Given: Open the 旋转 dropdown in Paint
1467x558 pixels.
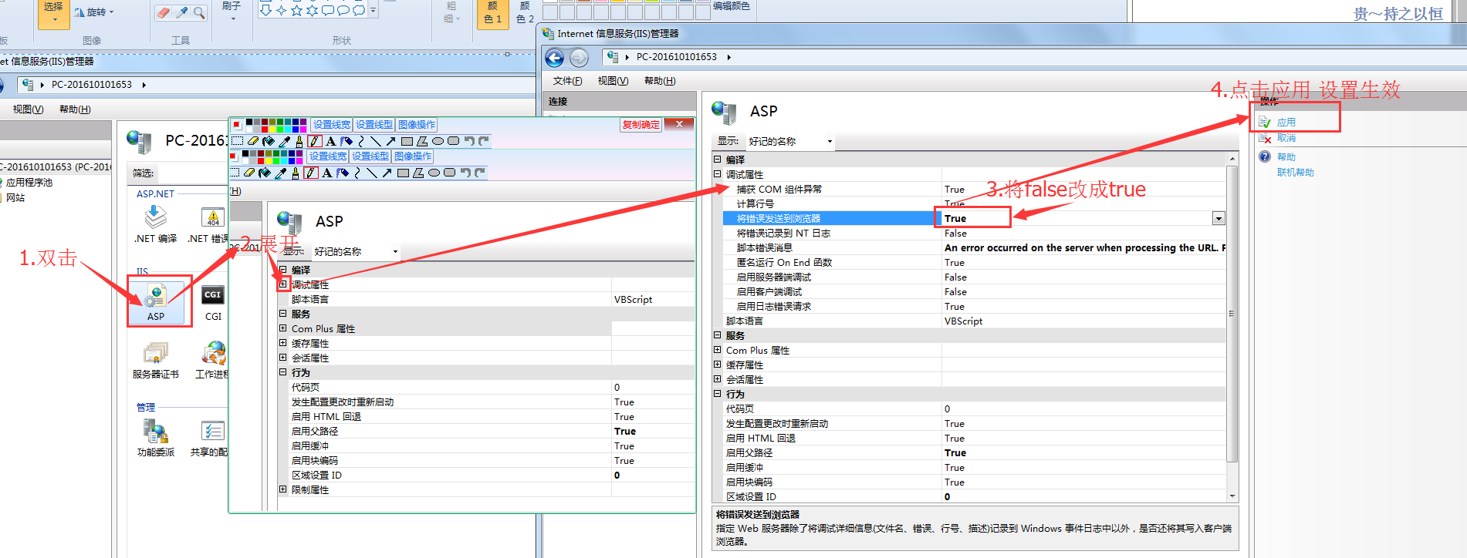Looking at the screenshot, I should pyautogui.click(x=96, y=12).
